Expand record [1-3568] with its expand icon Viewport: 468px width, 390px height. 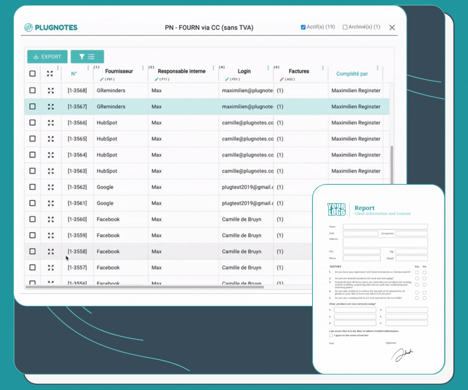point(50,90)
